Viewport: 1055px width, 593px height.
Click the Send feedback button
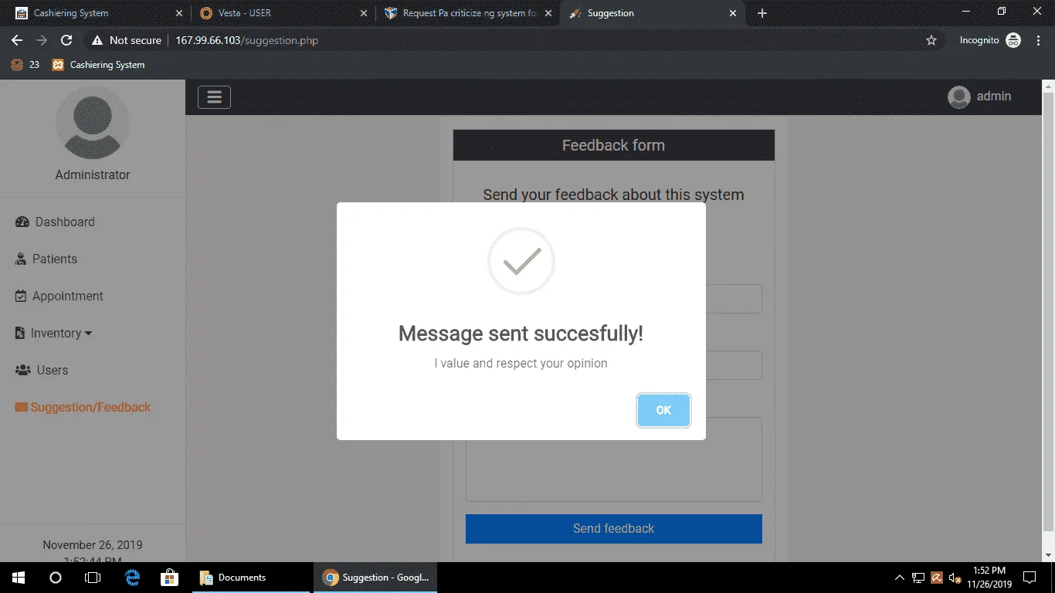pyautogui.click(x=613, y=528)
